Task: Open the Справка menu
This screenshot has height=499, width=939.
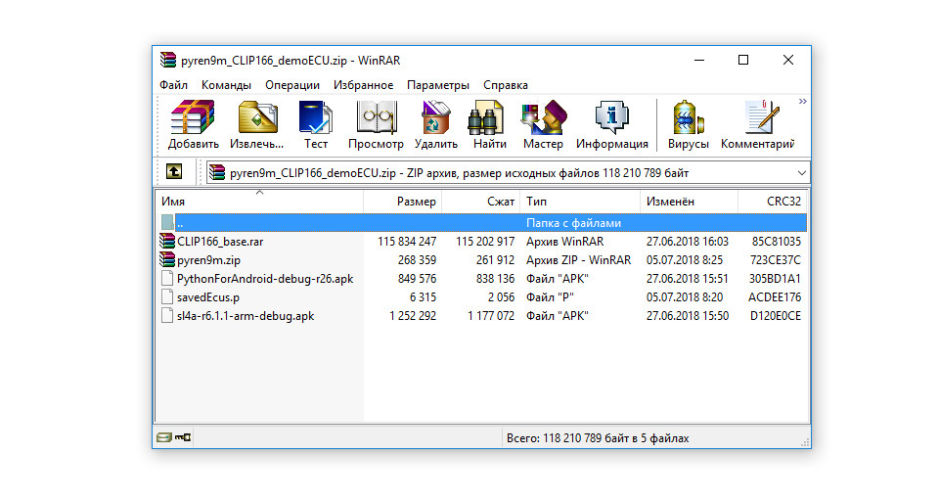Action: [x=506, y=85]
